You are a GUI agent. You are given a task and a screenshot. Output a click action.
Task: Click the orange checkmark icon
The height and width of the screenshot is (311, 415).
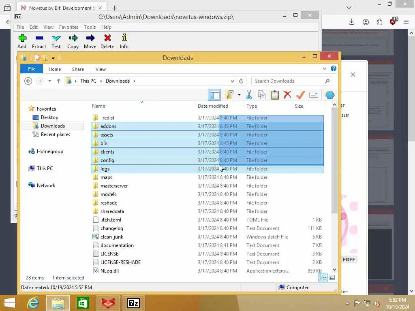[x=300, y=95]
